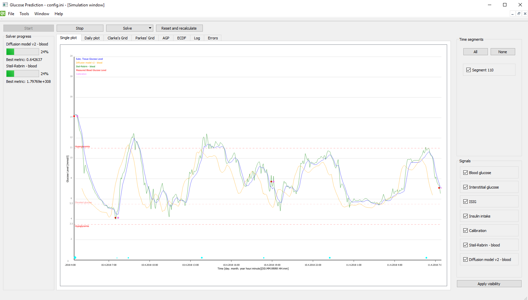Disable the Insulin intake signal

click(x=465, y=216)
